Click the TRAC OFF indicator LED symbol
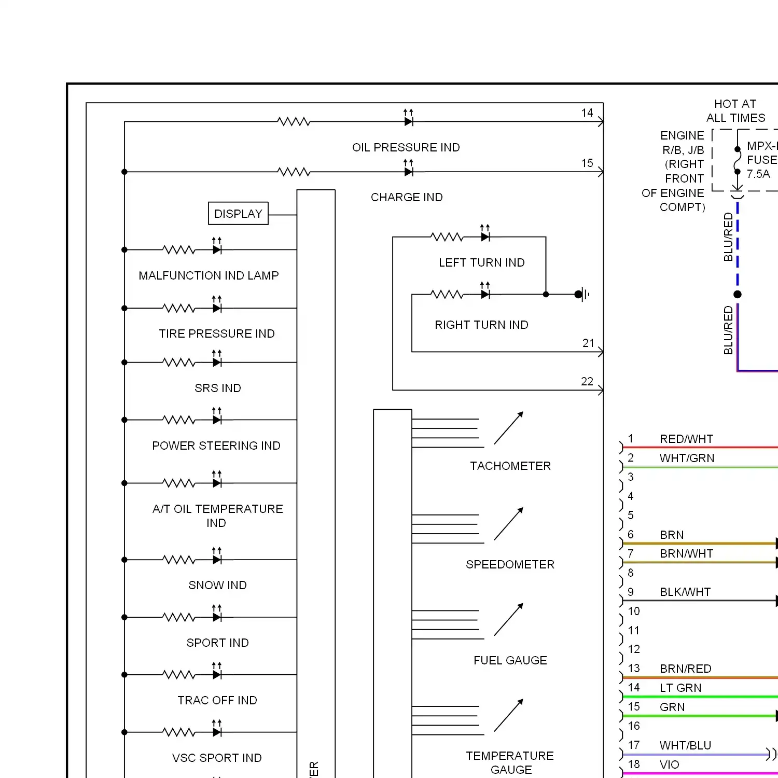 pyautogui.click(x=217, y=671)
